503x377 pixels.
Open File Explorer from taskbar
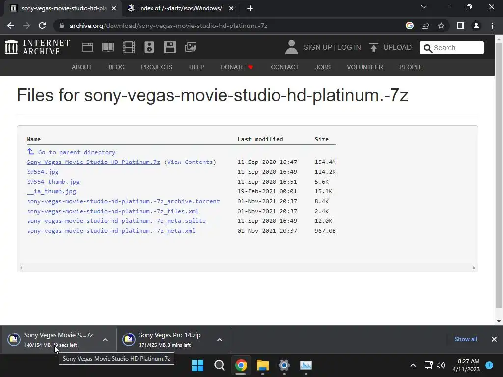(x=262, y=365)
